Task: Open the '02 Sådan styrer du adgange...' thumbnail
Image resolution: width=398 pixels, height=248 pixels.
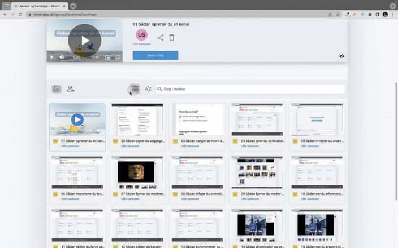Action: (x=137, y=119)
